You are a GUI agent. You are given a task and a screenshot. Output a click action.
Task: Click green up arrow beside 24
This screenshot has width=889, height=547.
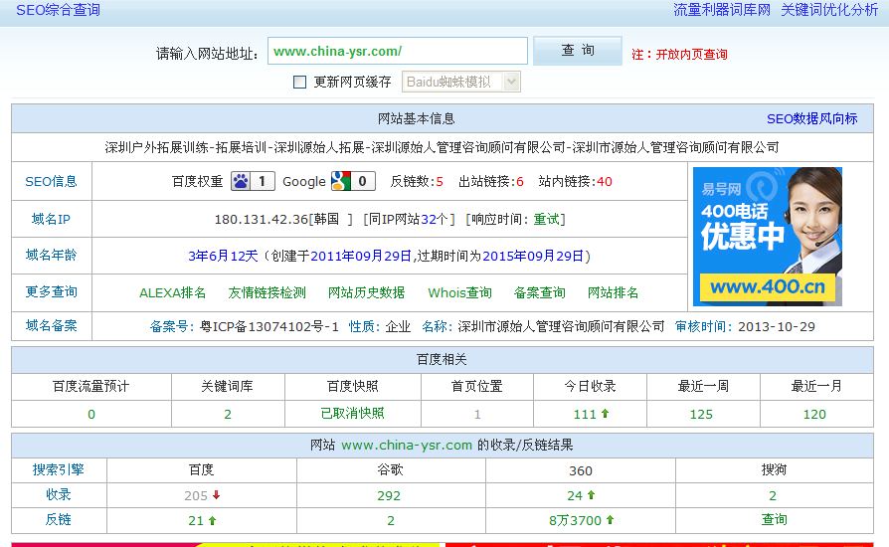[x=591, y=495]
